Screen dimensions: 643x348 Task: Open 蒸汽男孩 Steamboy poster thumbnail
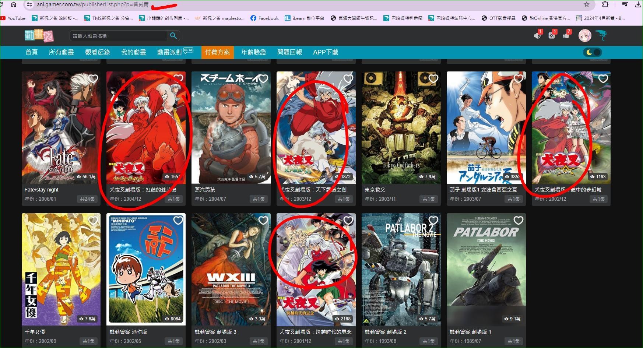pos(231,127)
